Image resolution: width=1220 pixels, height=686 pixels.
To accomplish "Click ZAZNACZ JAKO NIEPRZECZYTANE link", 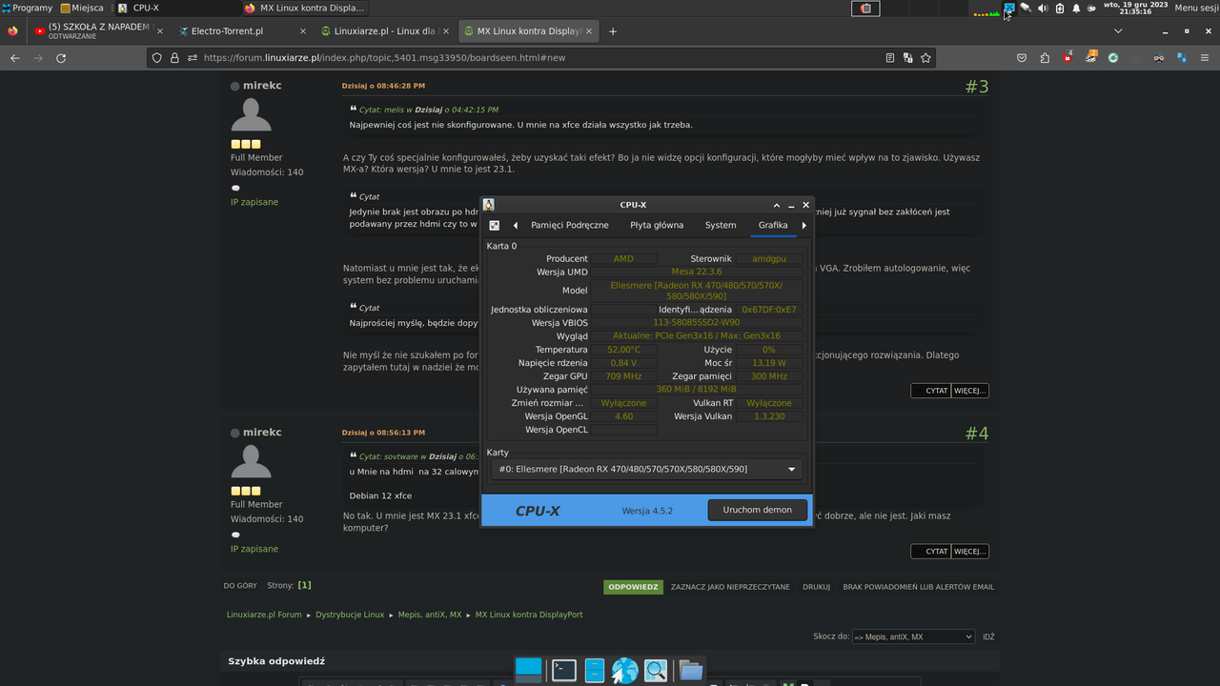I will tap(730, 587).
